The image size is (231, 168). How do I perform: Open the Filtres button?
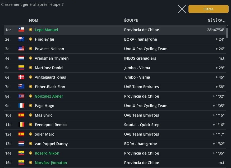click(x=208, y=9)
